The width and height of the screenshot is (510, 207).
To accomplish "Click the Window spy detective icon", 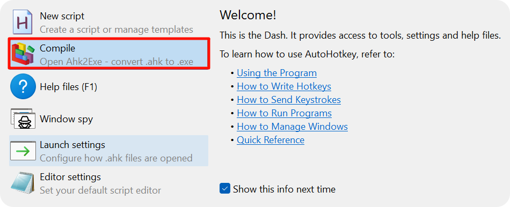I will coord(23,119).
